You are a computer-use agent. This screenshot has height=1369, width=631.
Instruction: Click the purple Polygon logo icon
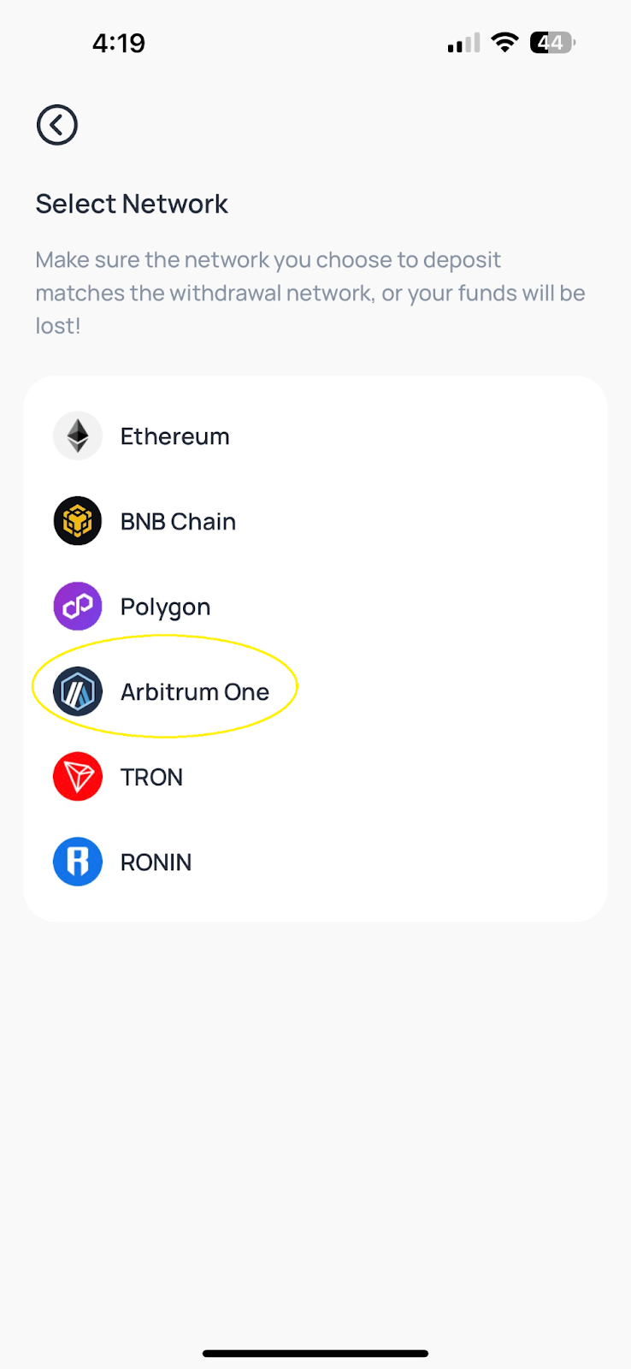(78, 607)
